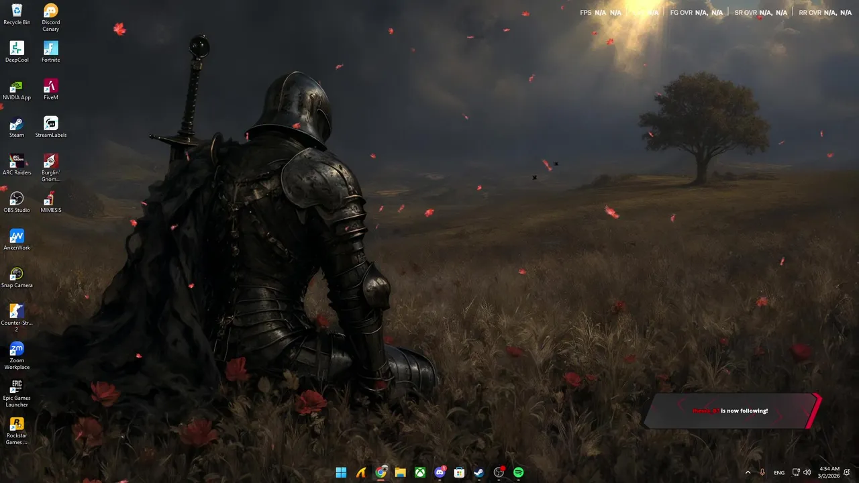Click the StreamLabels desktop icon

(x=51, y=127)
